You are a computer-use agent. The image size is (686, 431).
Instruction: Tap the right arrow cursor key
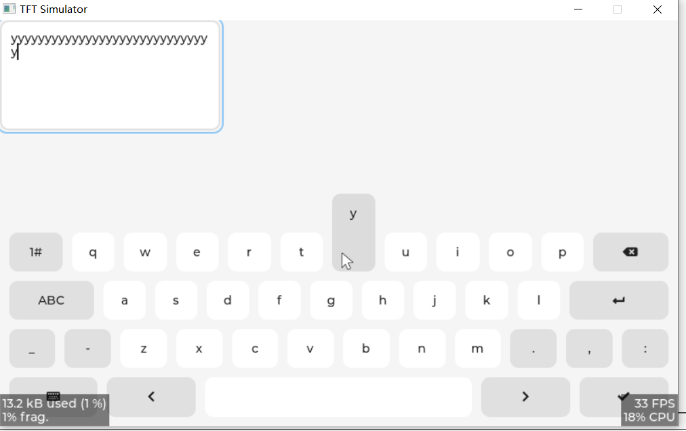[525, 396]
